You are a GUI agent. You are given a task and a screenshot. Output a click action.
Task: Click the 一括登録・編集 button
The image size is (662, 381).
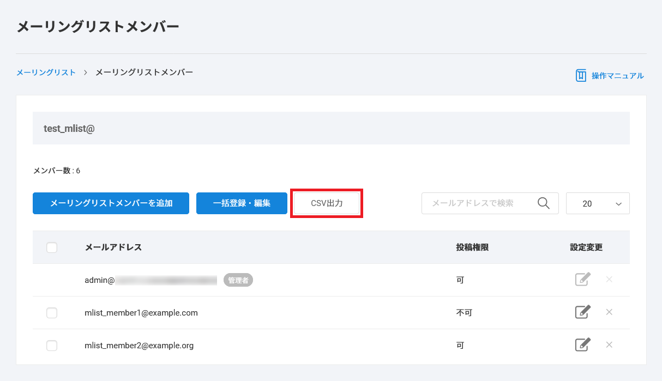click(x=242, y=203)
